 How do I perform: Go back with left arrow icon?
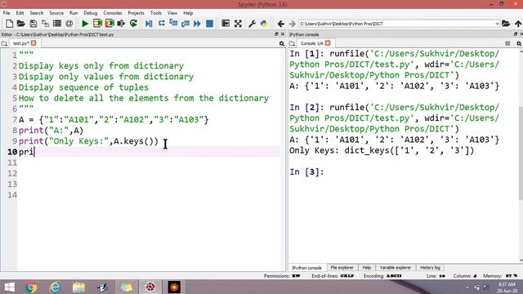coord(281,24)
